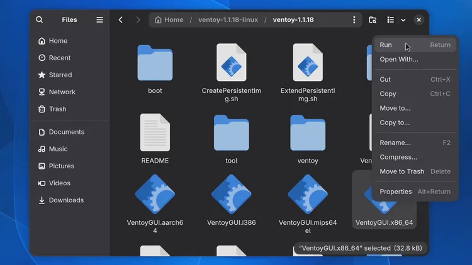Select the VentoyGUI.i386 executable icon

232,194
